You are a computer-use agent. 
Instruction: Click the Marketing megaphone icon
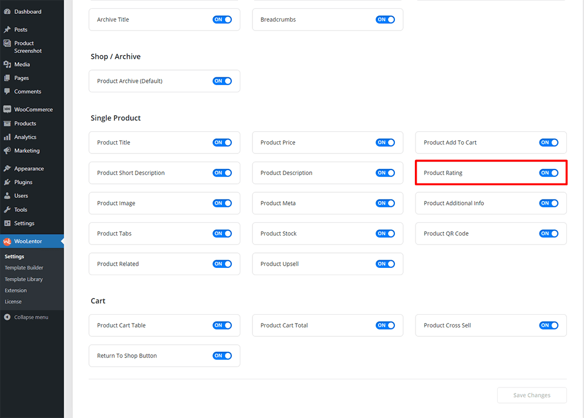click(7, 151)
